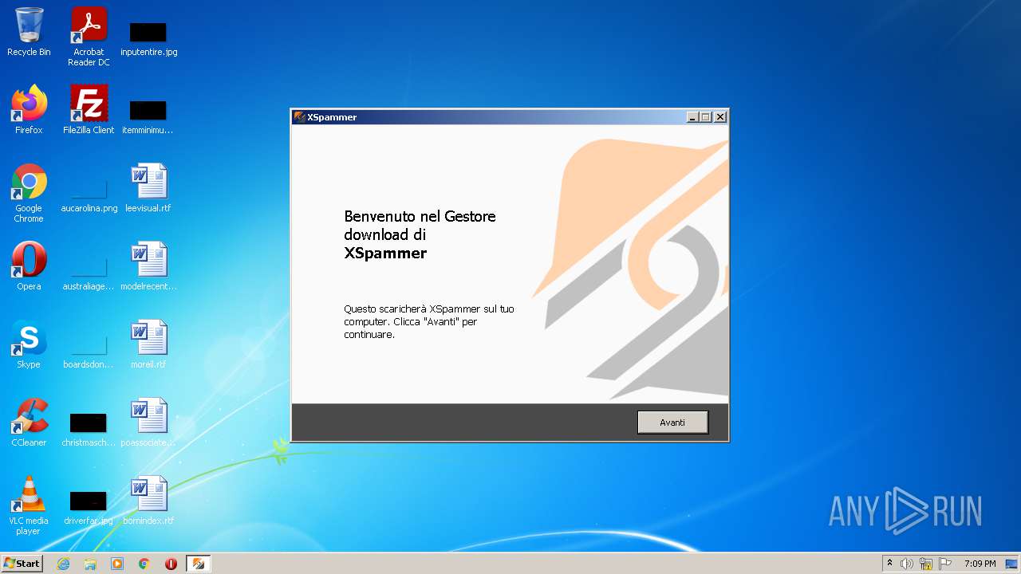Viewport: 1021px width, 574px height.
Task: Launch Chrome from the taskbar
Action: tap(144, 564)
